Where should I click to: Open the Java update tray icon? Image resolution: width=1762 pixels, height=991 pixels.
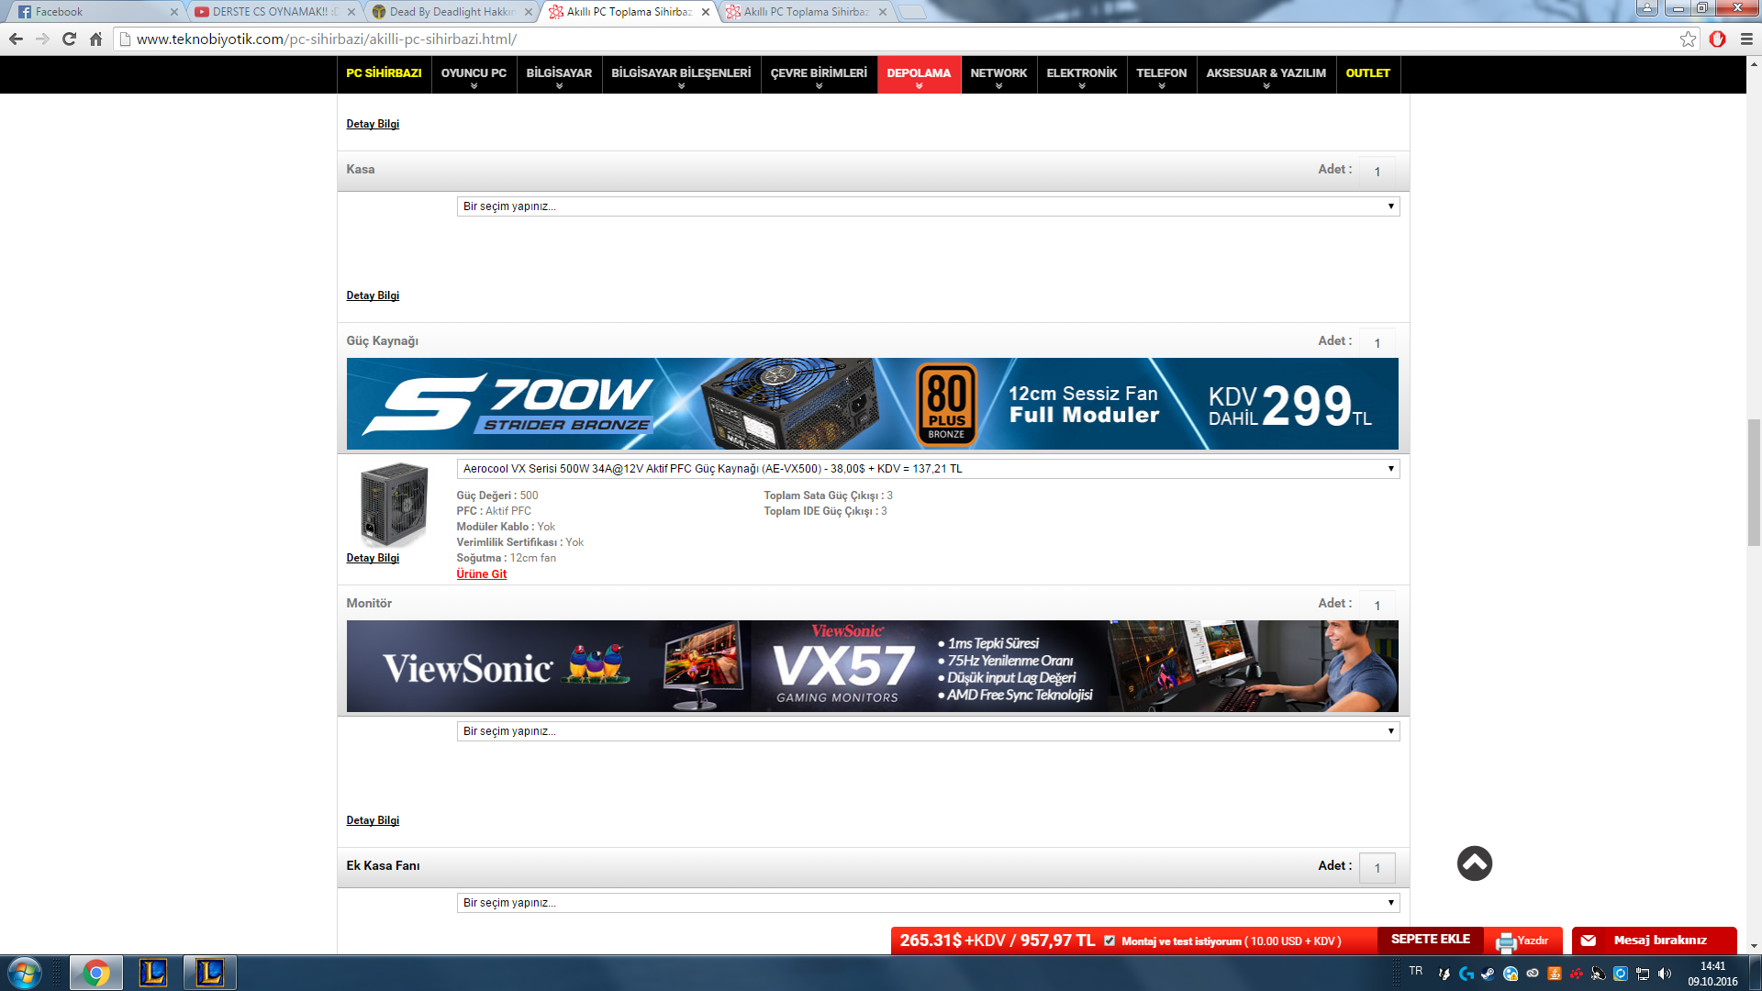[1554, 974]
